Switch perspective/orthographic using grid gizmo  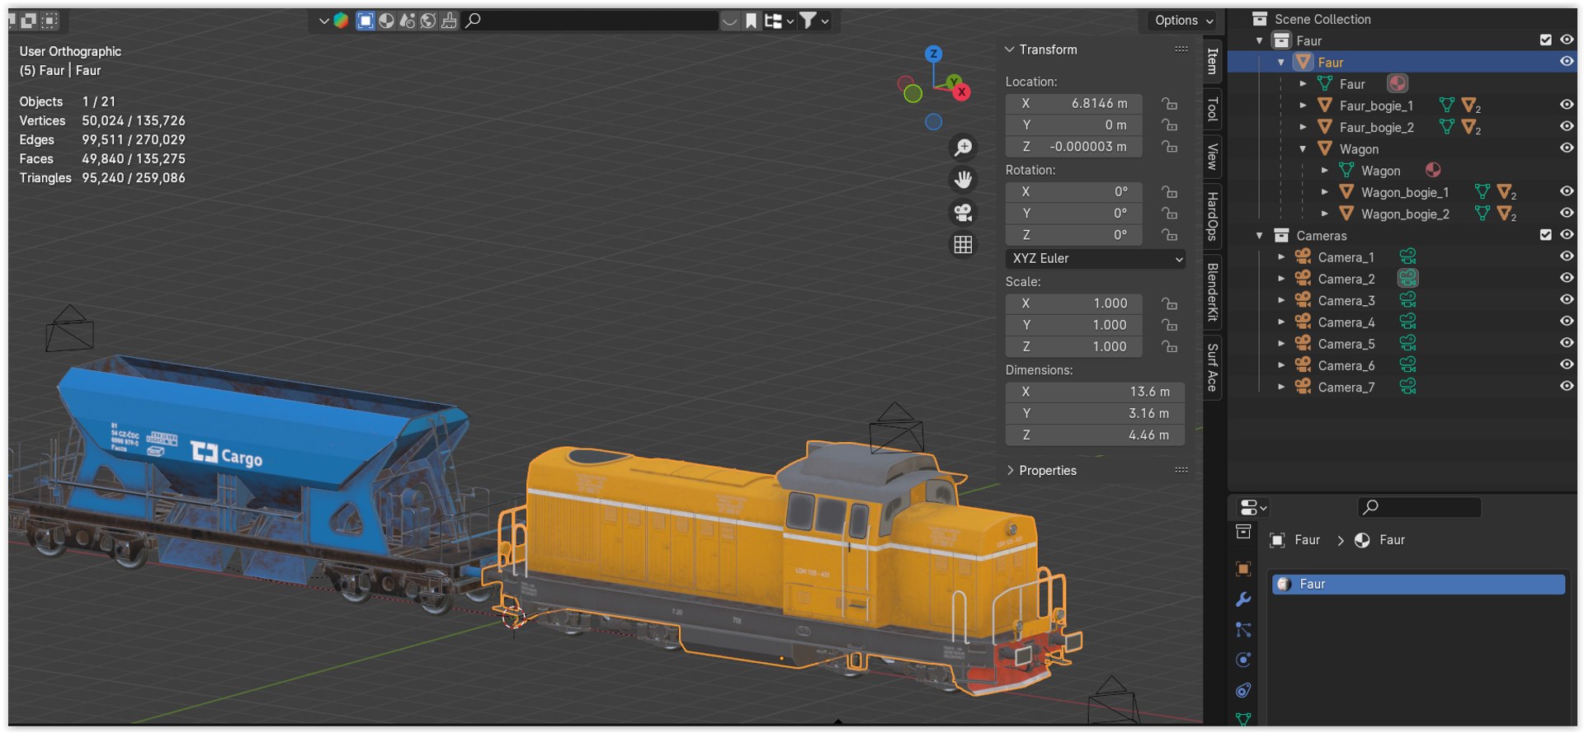click(963, 245)
